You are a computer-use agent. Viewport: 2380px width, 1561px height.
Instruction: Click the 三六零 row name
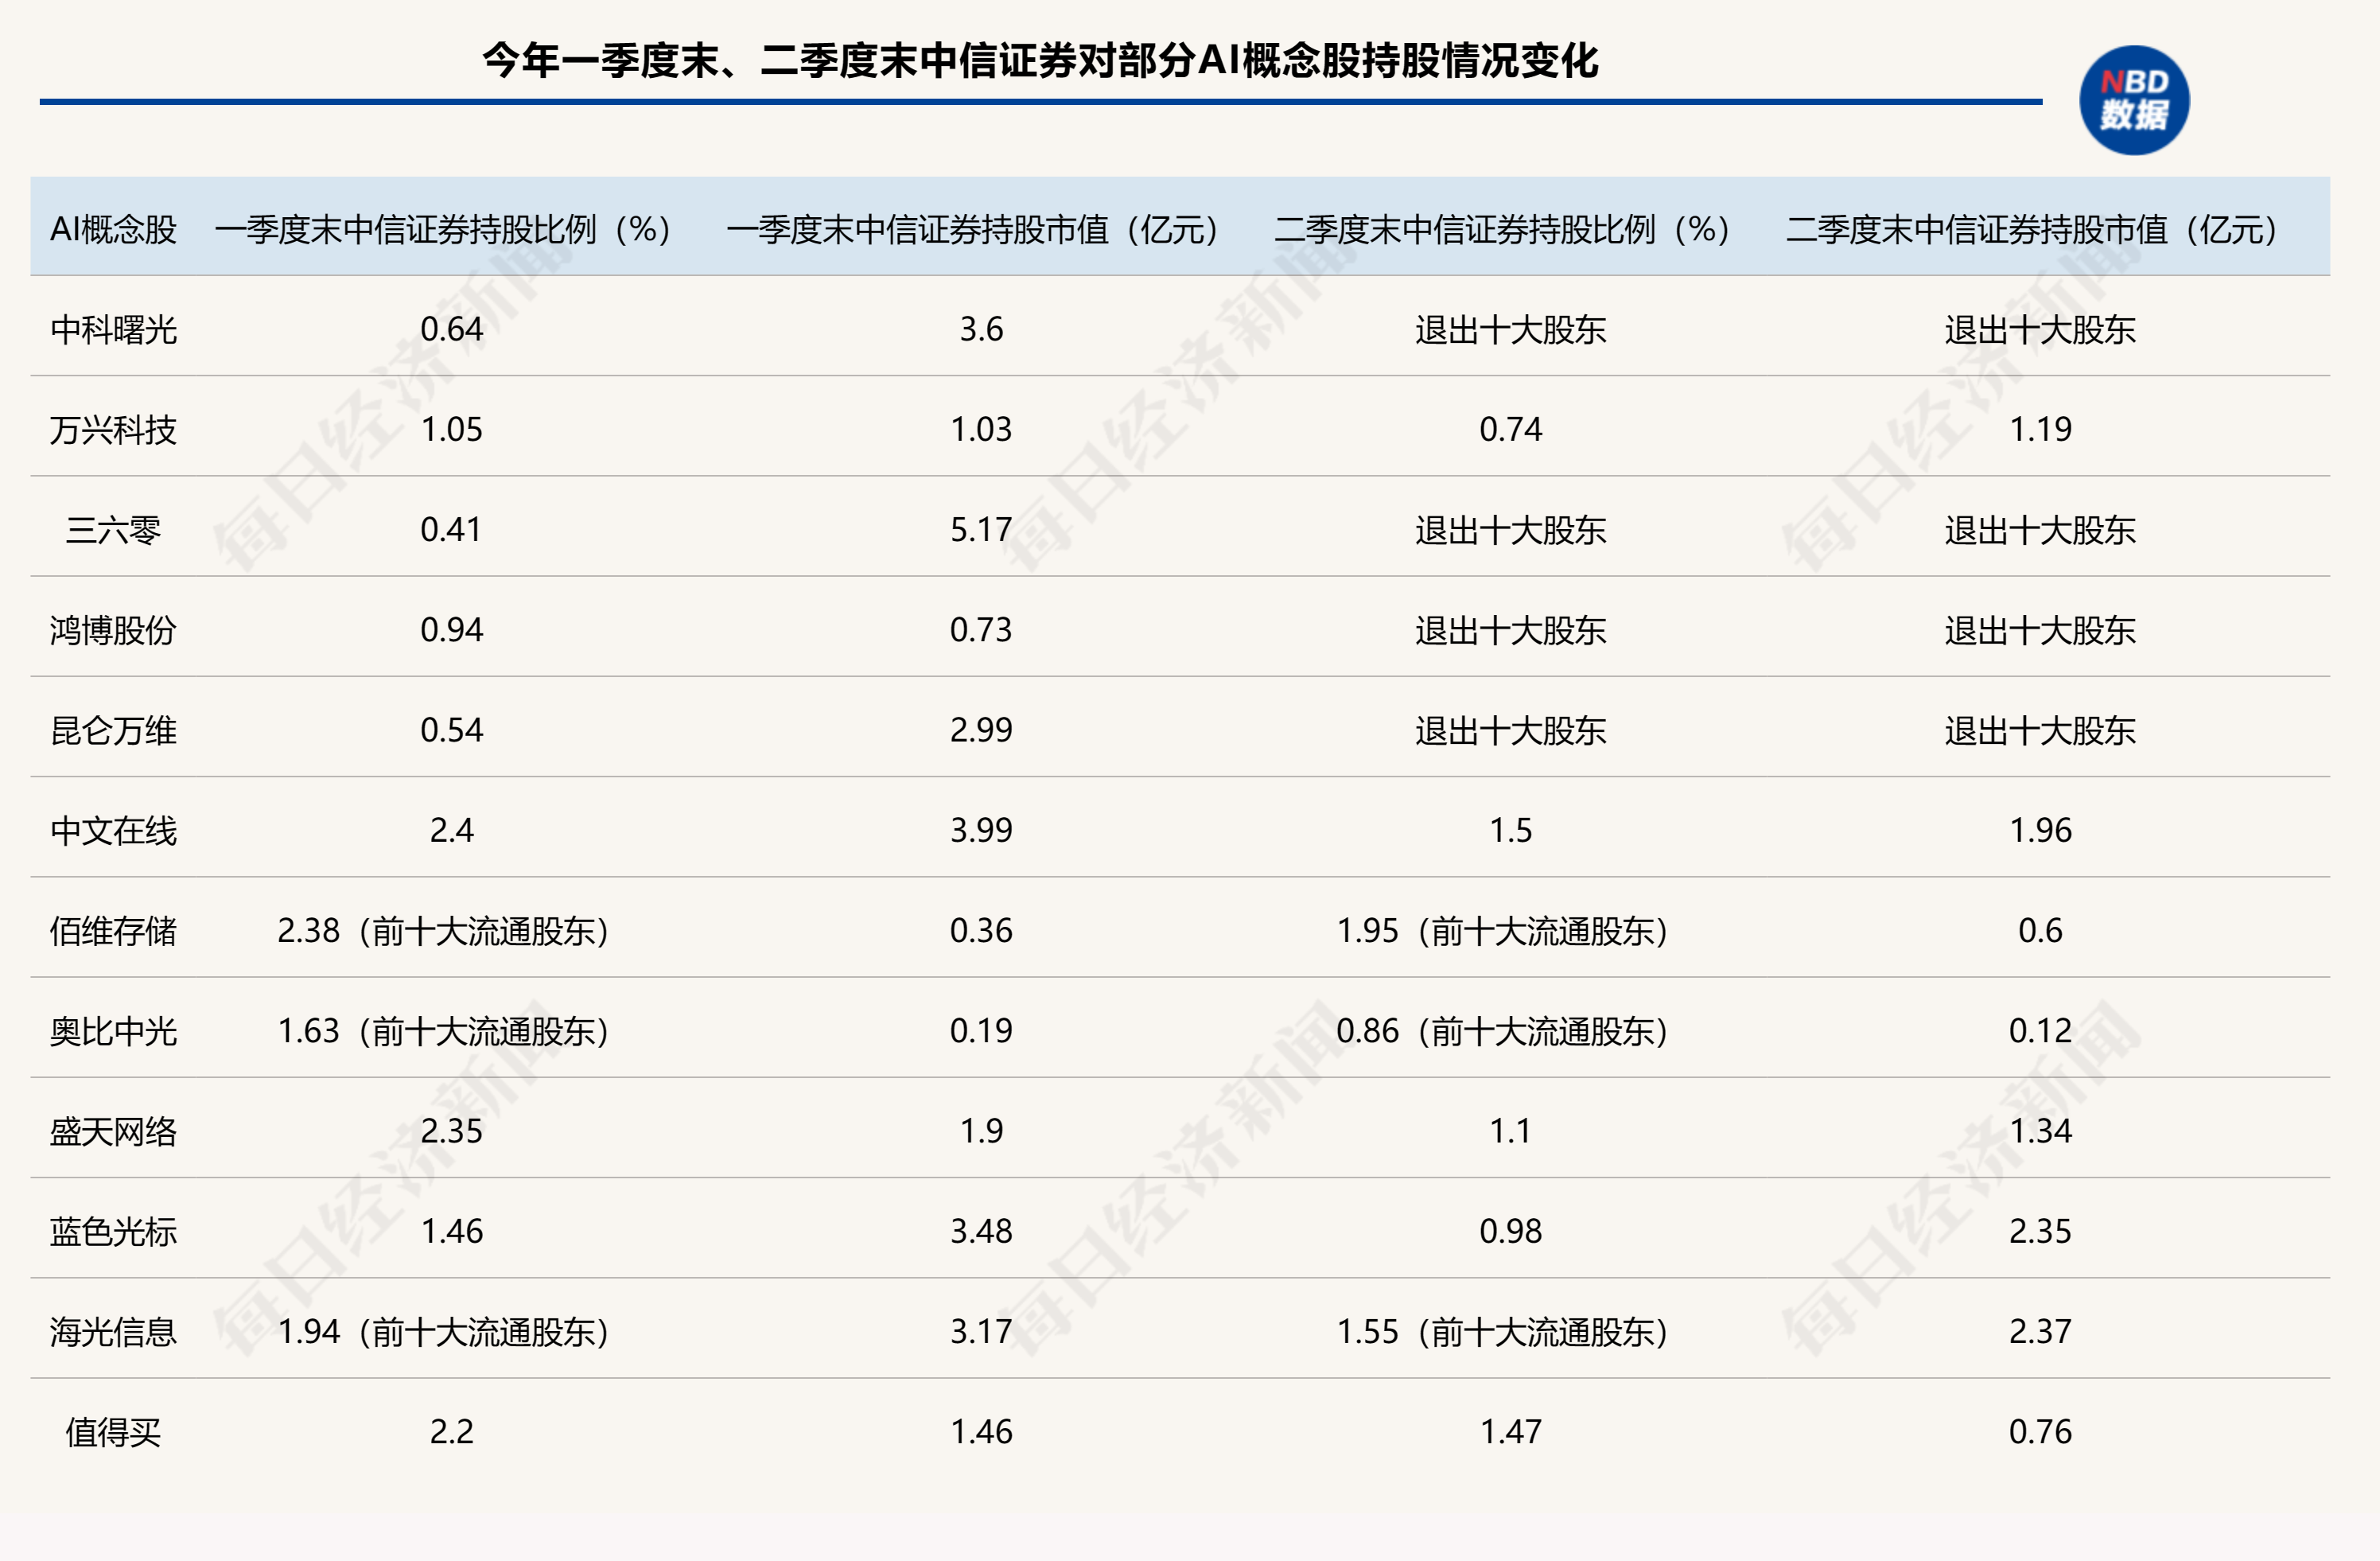click(x=113, y=530)
